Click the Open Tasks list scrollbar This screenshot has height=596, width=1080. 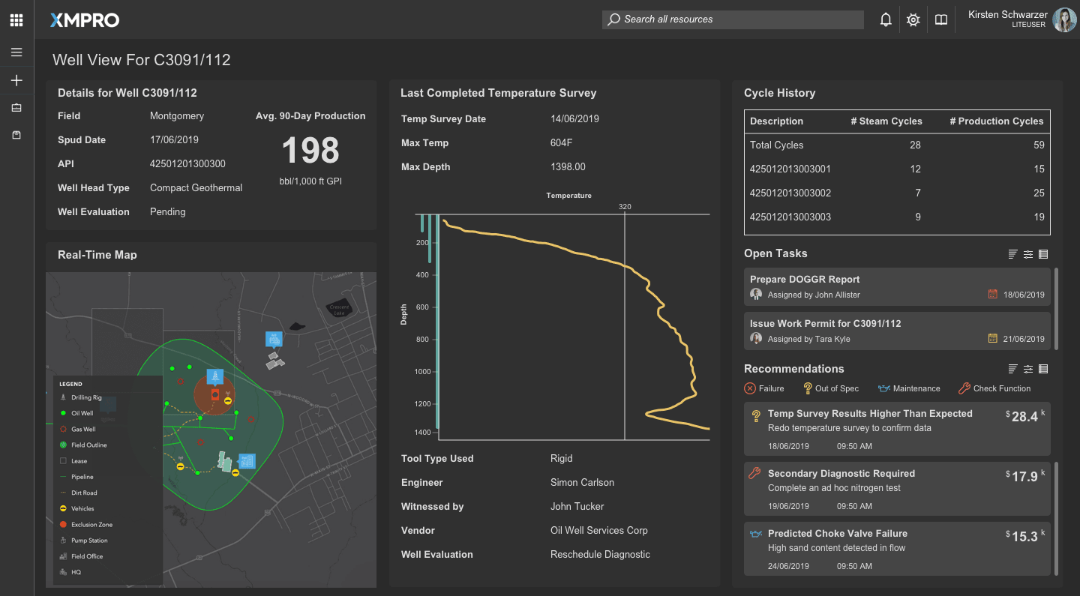(1057, 307)
